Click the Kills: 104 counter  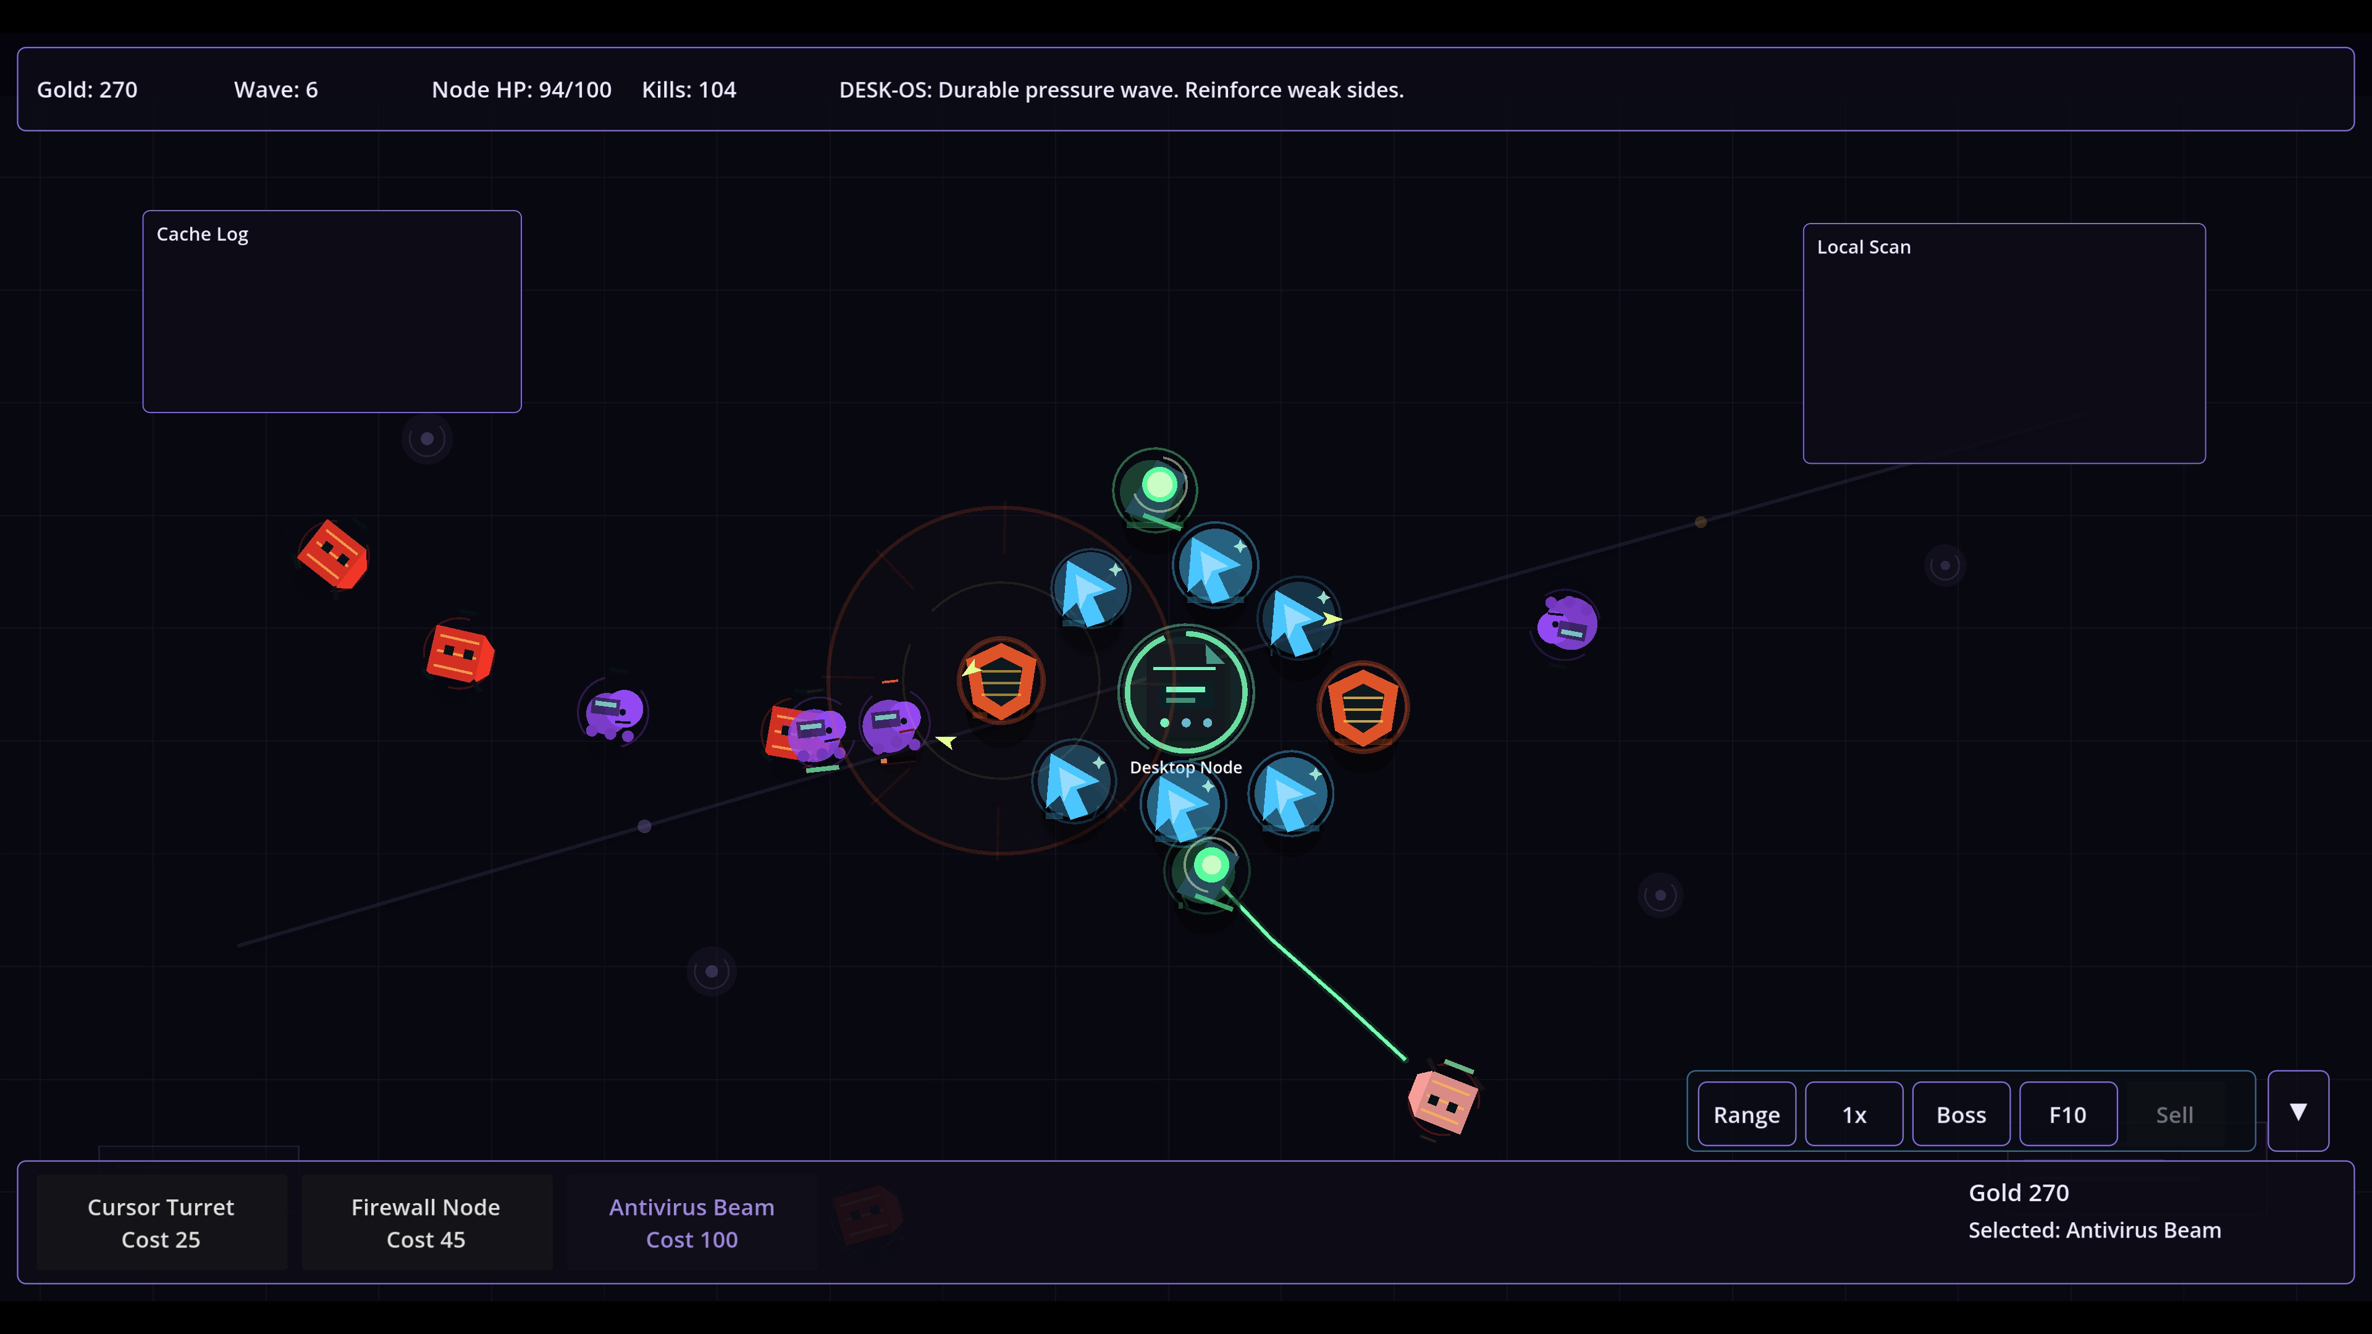click(x=689, y=90)
